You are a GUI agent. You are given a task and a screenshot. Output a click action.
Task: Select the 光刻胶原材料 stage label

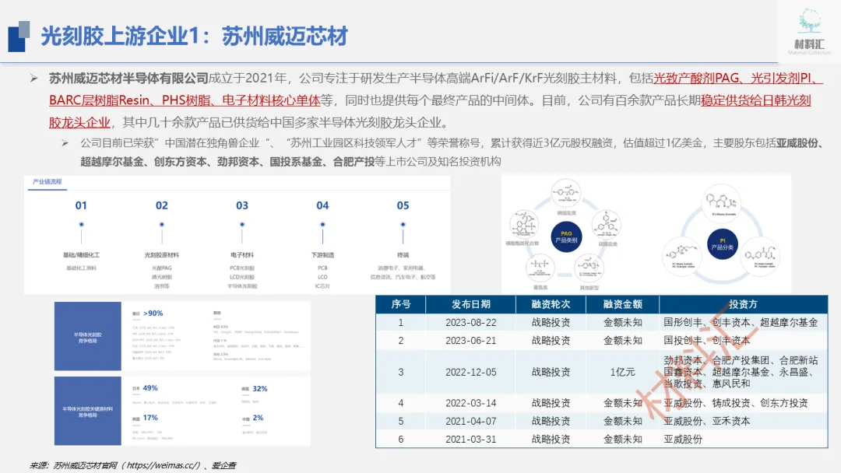161,255
